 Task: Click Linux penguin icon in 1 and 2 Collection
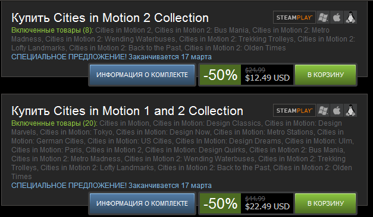pos(350,110)
